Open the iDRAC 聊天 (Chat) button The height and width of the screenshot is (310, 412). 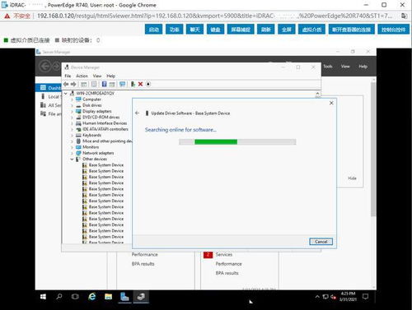coord(194,30)
